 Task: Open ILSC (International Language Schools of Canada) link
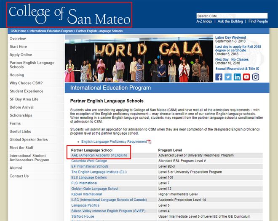[x=109, y=200]
